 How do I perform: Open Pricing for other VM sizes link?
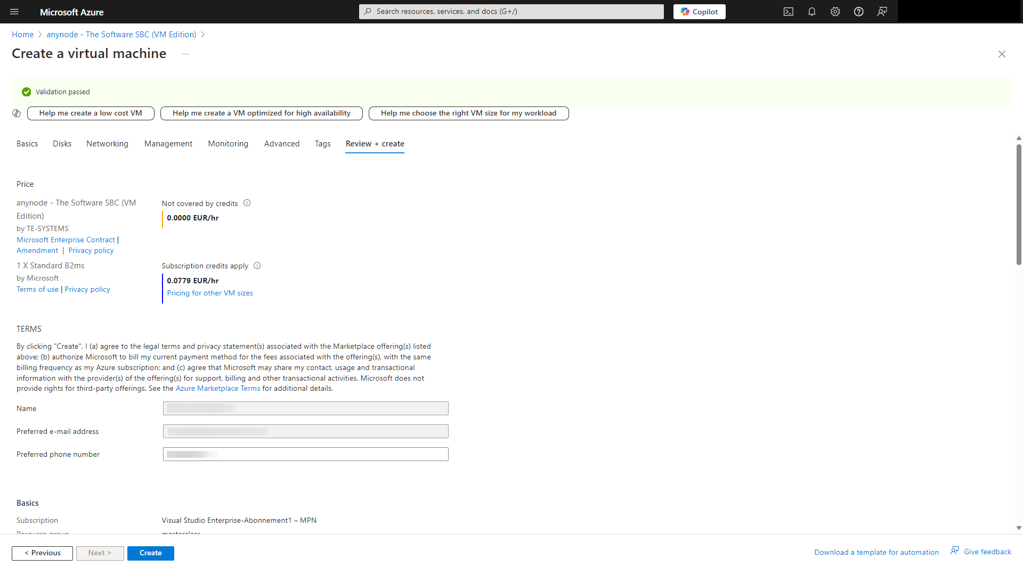[209, 293]
